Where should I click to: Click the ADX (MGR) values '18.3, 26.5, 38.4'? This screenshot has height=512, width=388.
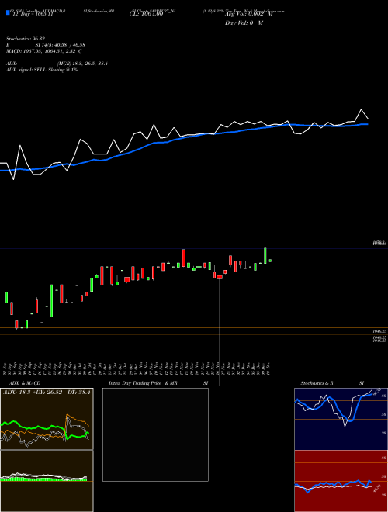pos(82,64)
